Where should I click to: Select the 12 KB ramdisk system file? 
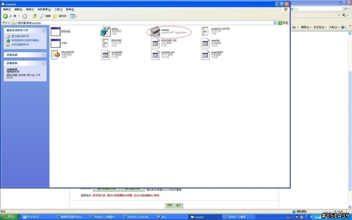(x=205, y=43)
